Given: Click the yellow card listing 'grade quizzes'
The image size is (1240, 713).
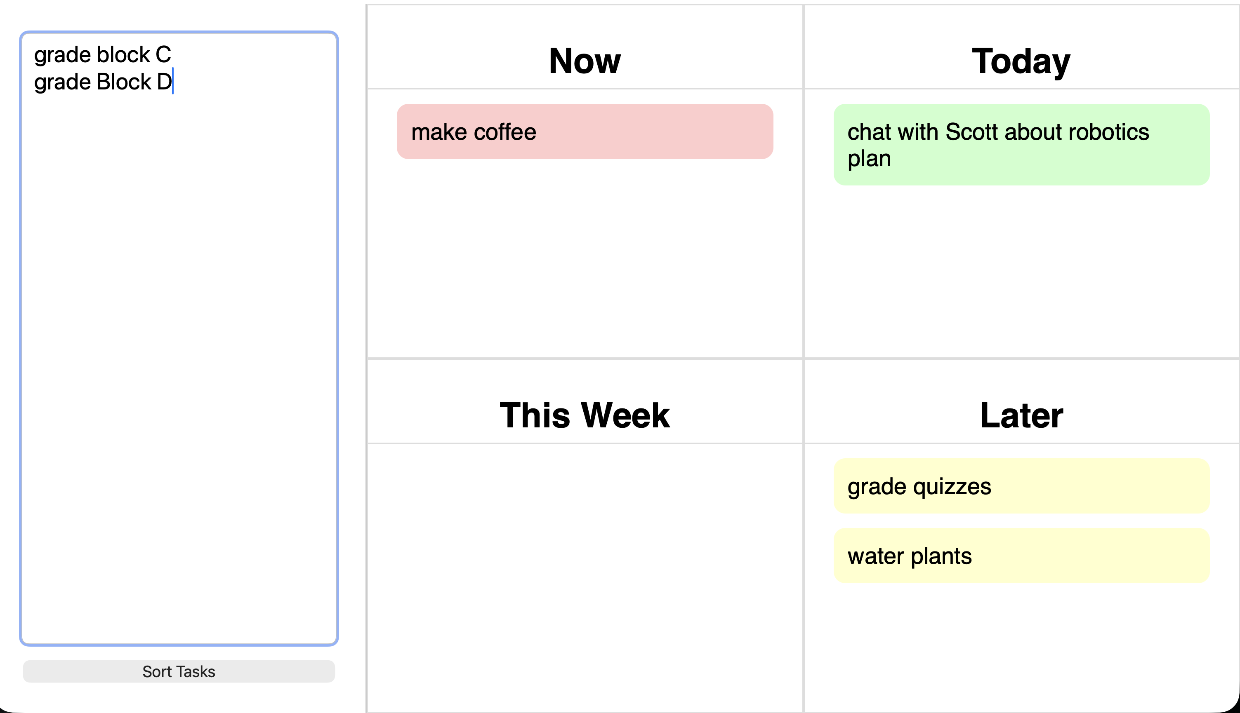Looking at the screenshot, I should pos(1021,486).
